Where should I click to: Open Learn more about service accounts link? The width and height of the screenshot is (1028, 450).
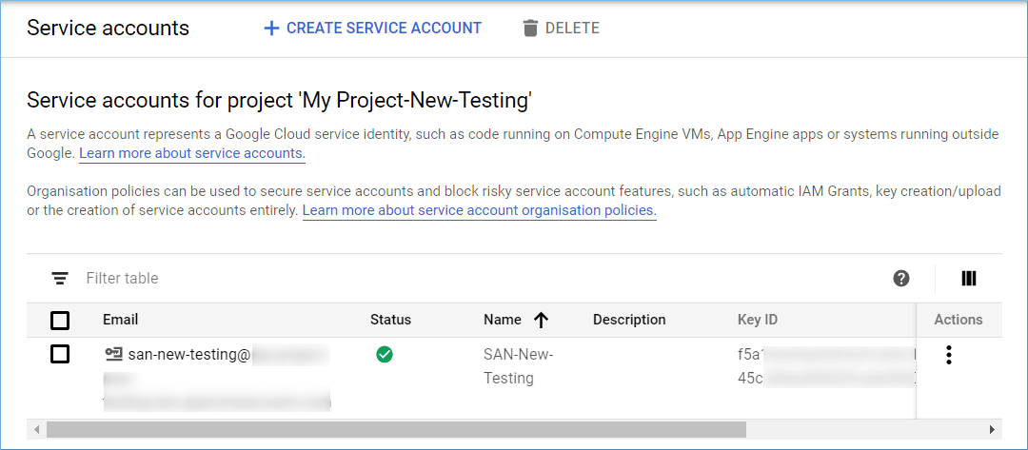[x=192, y=154]
